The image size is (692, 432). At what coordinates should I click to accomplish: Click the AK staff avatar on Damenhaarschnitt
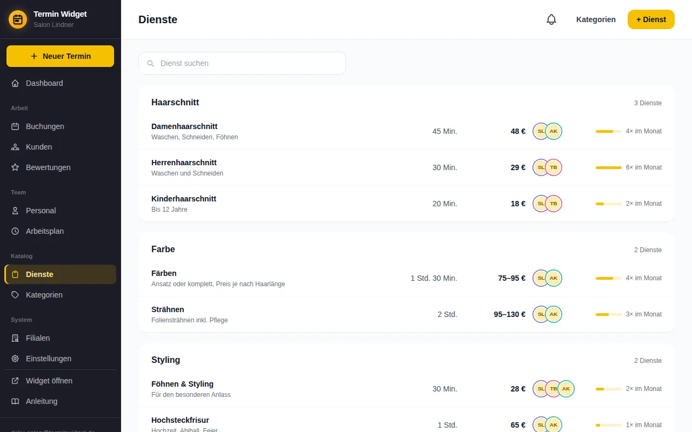[x=554, y=131]
